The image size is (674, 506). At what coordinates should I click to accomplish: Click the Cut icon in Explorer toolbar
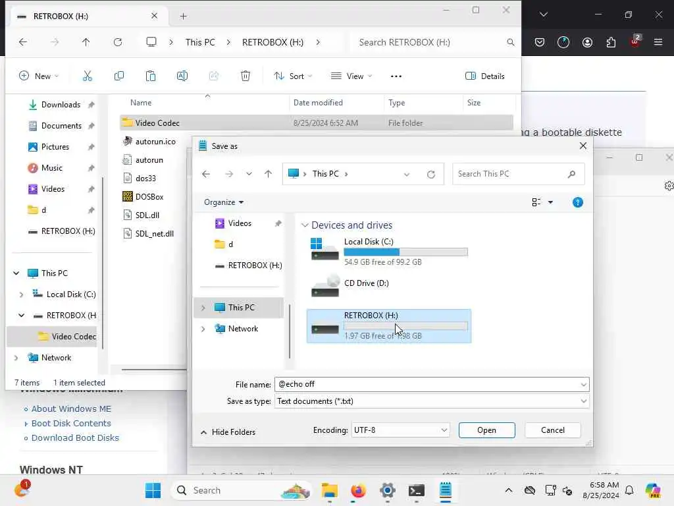(x=88, y=76)
